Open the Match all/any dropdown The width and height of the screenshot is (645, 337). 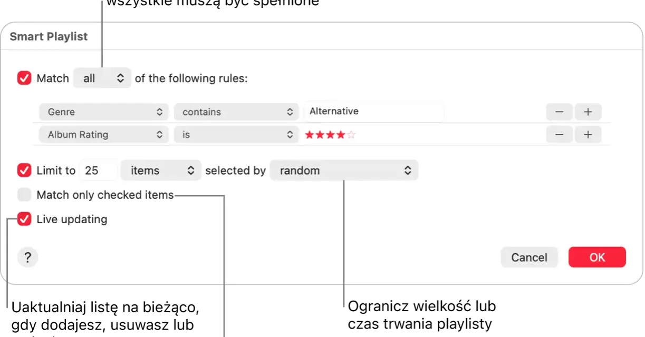(102, 78)
